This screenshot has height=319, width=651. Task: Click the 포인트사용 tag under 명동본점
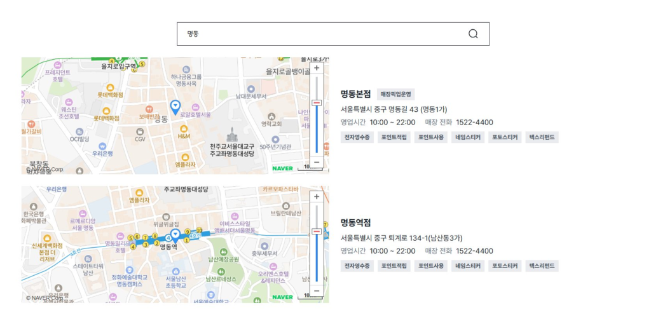[430, 137]
